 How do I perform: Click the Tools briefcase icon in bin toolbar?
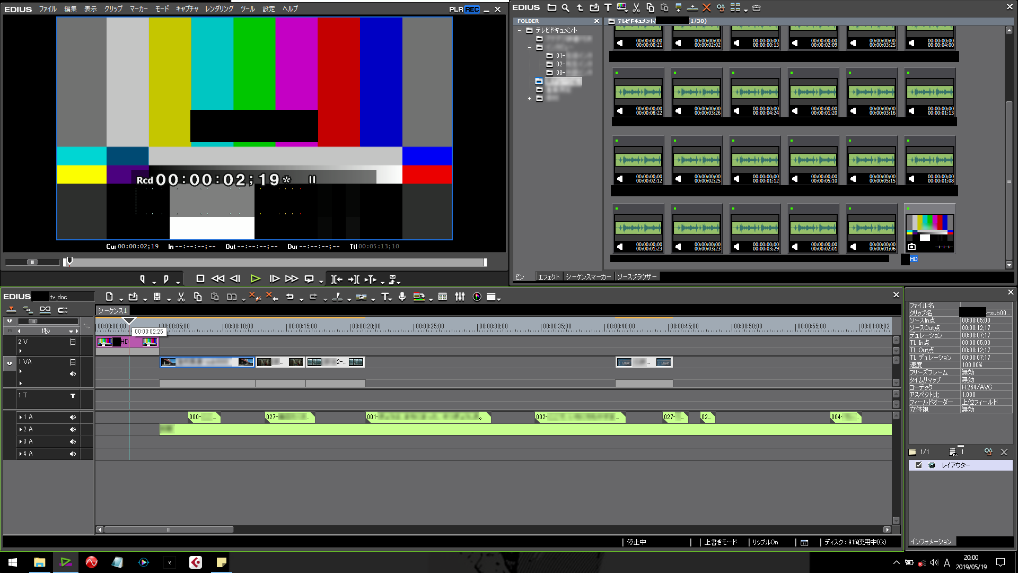(x=757, y=8)
